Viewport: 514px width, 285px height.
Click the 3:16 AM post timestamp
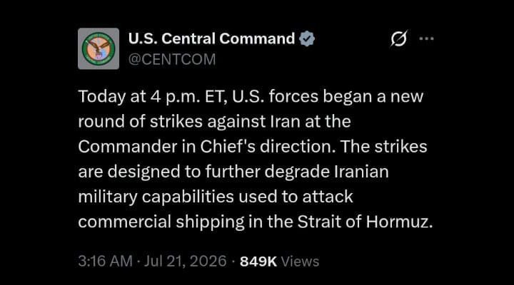tap(105, 261)
